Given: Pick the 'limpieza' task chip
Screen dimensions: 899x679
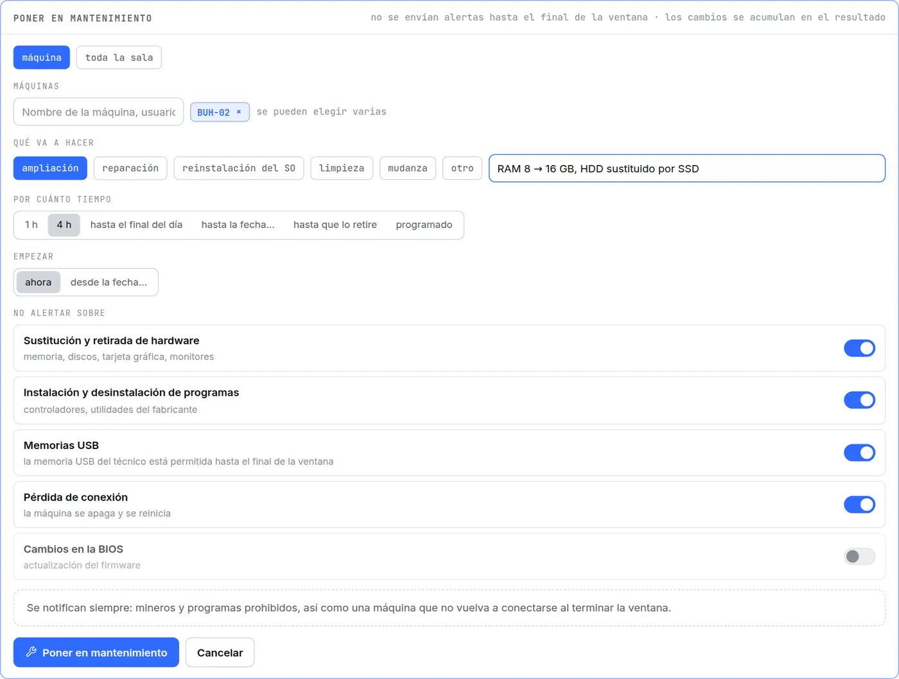Looking at the screenshot, I should pos(342,168).
